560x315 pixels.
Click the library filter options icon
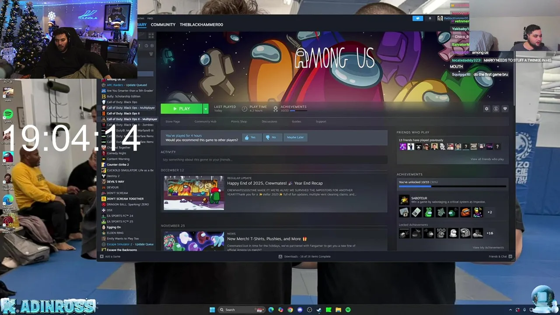151,54
